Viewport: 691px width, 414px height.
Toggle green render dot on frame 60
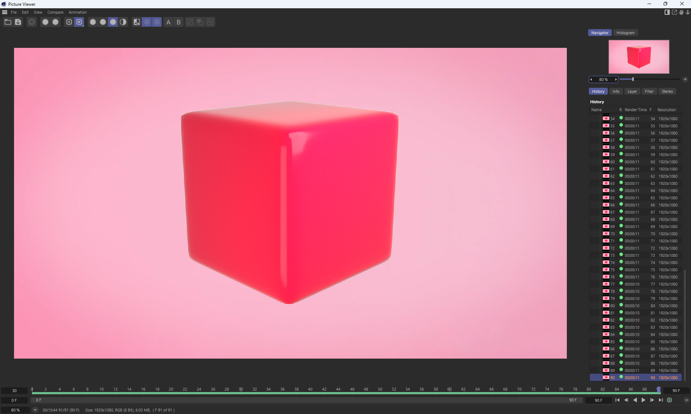pyautogui.click(x=621, y=161)
